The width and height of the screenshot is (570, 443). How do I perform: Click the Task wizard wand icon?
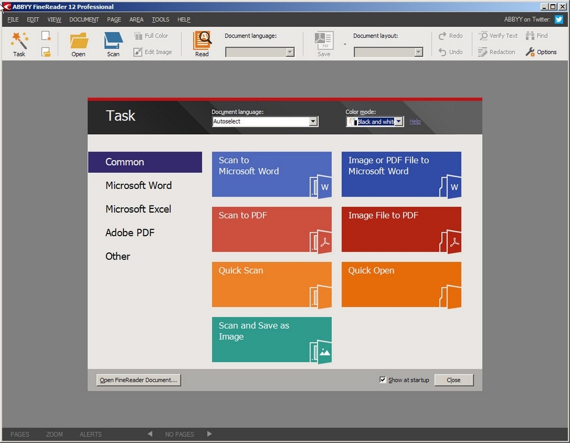point(19,40)
